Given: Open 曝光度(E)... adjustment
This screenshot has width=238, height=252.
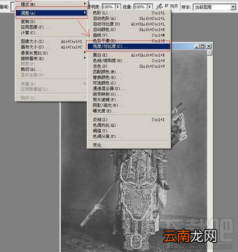Looking at the screenshot, I should pos(105,111).
